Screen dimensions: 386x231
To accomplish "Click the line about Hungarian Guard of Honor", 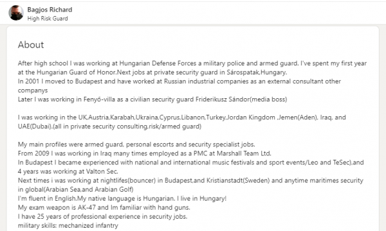I will coord(152,73).
